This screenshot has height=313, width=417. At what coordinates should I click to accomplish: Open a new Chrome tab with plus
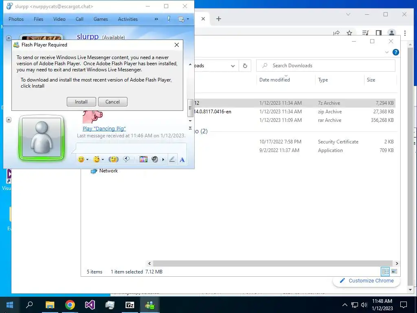(x=219, y=19)
